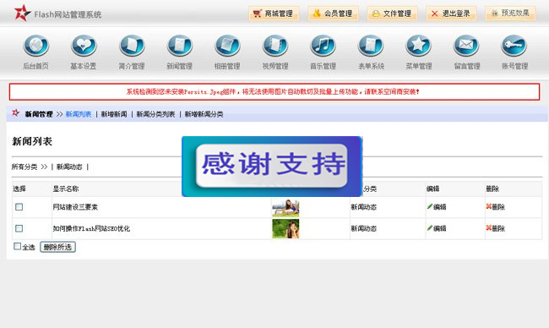Viewport: 549px width, 328px height.
Task: Click 预览效果 preview button
Action: pyautogui.click(x=510, y=14)
